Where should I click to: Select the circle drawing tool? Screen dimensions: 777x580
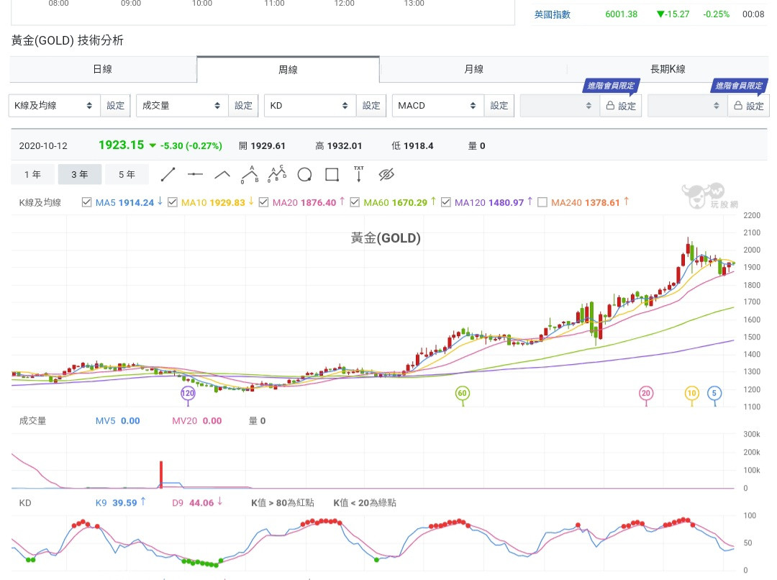(304, 174)
